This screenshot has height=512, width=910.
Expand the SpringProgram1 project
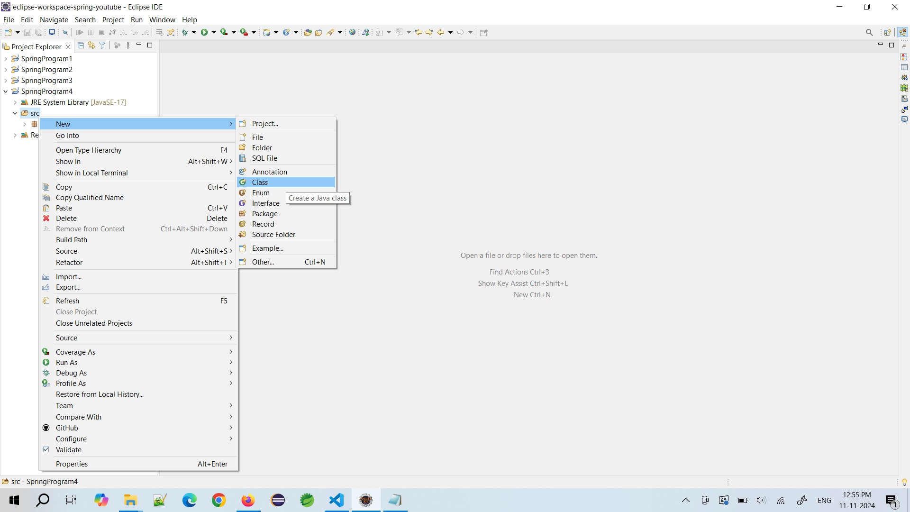point(6,59)
